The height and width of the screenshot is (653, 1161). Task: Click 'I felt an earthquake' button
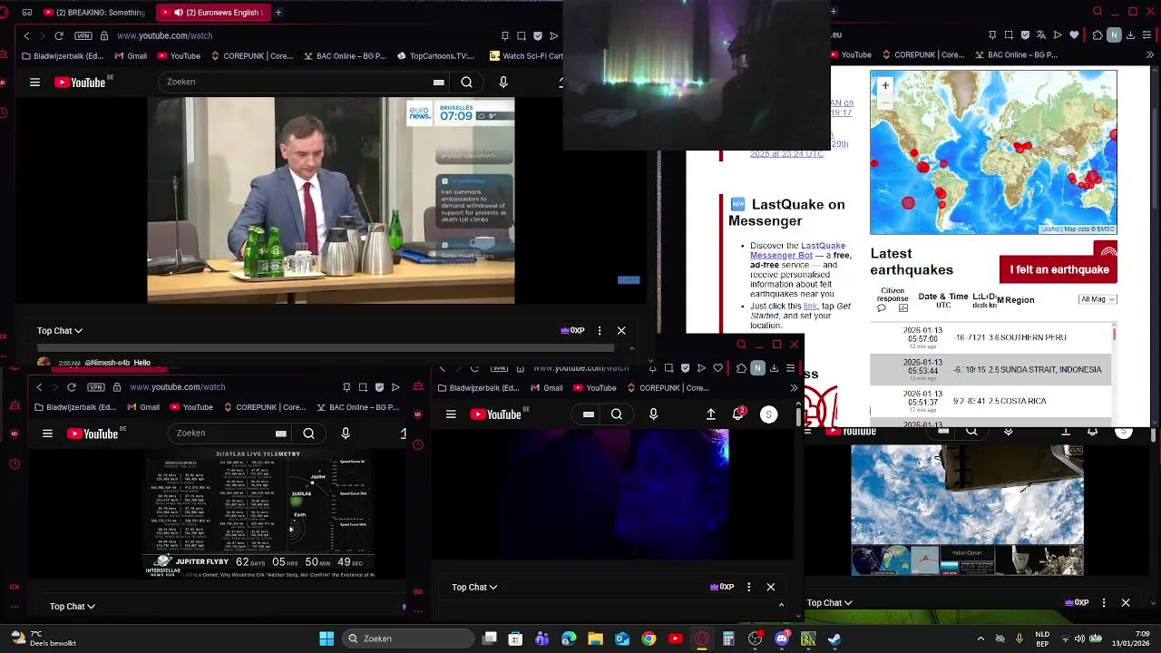coord(1059,269)
